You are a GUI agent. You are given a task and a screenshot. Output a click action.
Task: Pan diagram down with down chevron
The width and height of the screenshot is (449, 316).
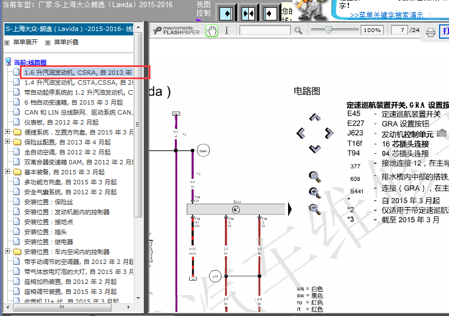pyautogui.click(x=315, y=149)
